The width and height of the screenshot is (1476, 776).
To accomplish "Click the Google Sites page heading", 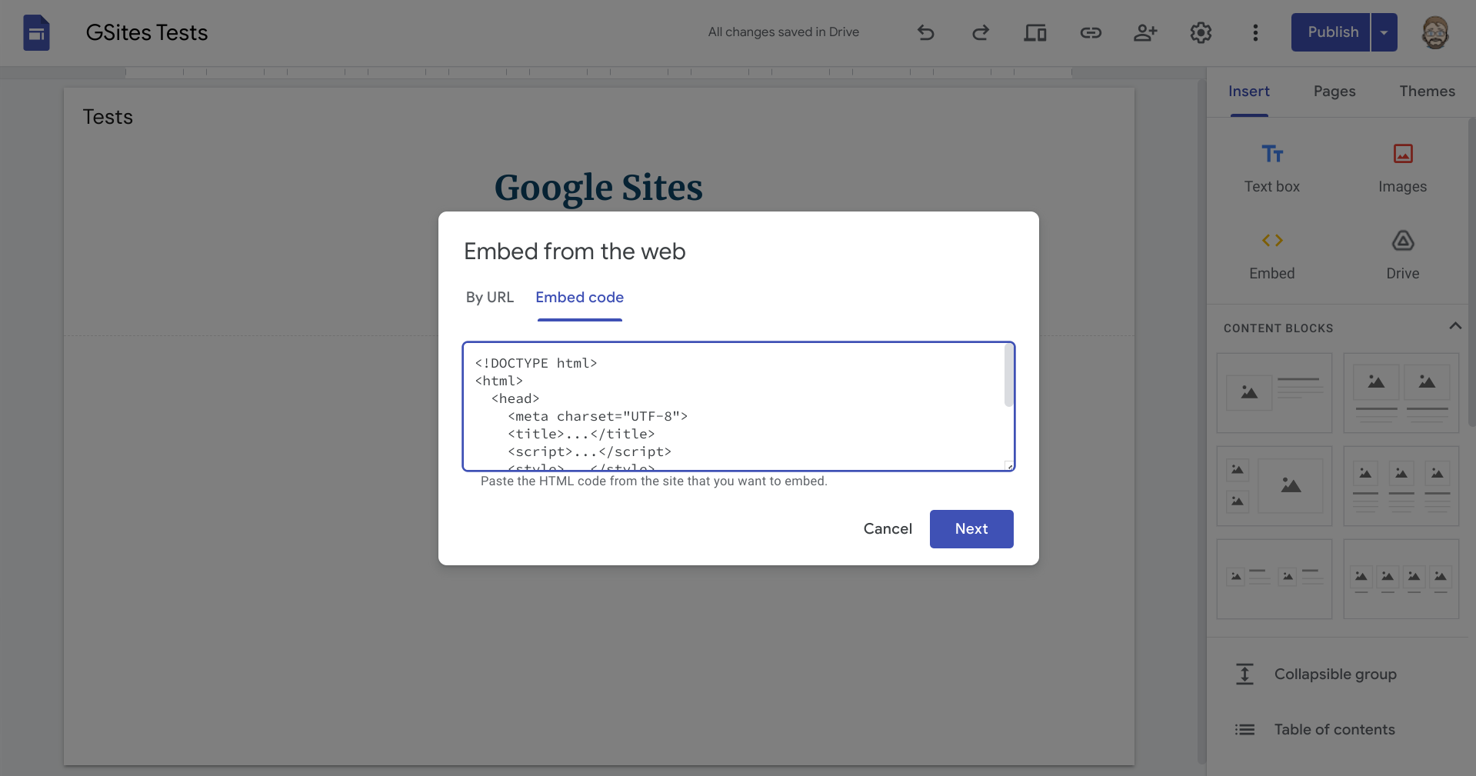I will point(598,188).
